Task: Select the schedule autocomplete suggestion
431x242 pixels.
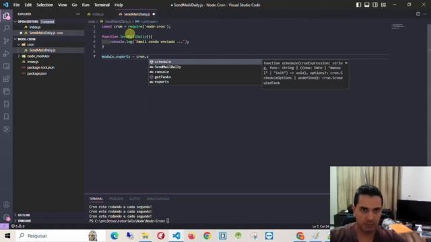Action: pyautogui.click(x=205, y=62)
